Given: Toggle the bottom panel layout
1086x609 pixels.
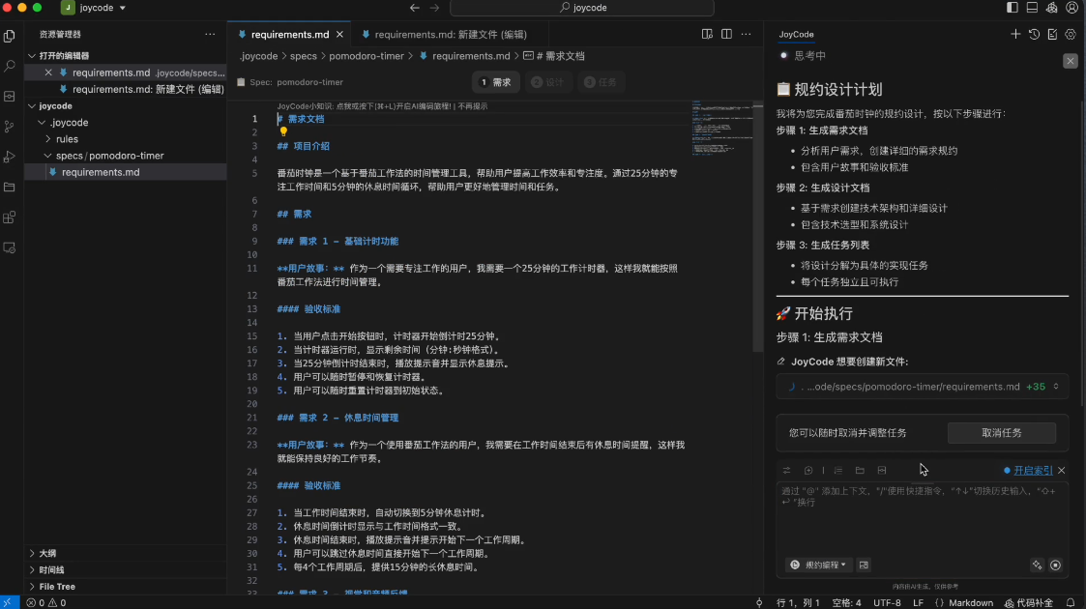Looking at the screenshot, I should click(x=1032, y=8).
